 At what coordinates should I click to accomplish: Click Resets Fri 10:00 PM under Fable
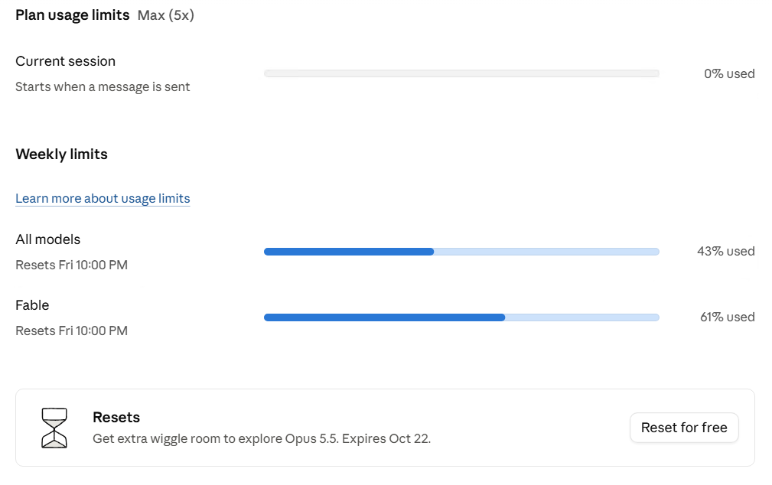coord(71,331)
